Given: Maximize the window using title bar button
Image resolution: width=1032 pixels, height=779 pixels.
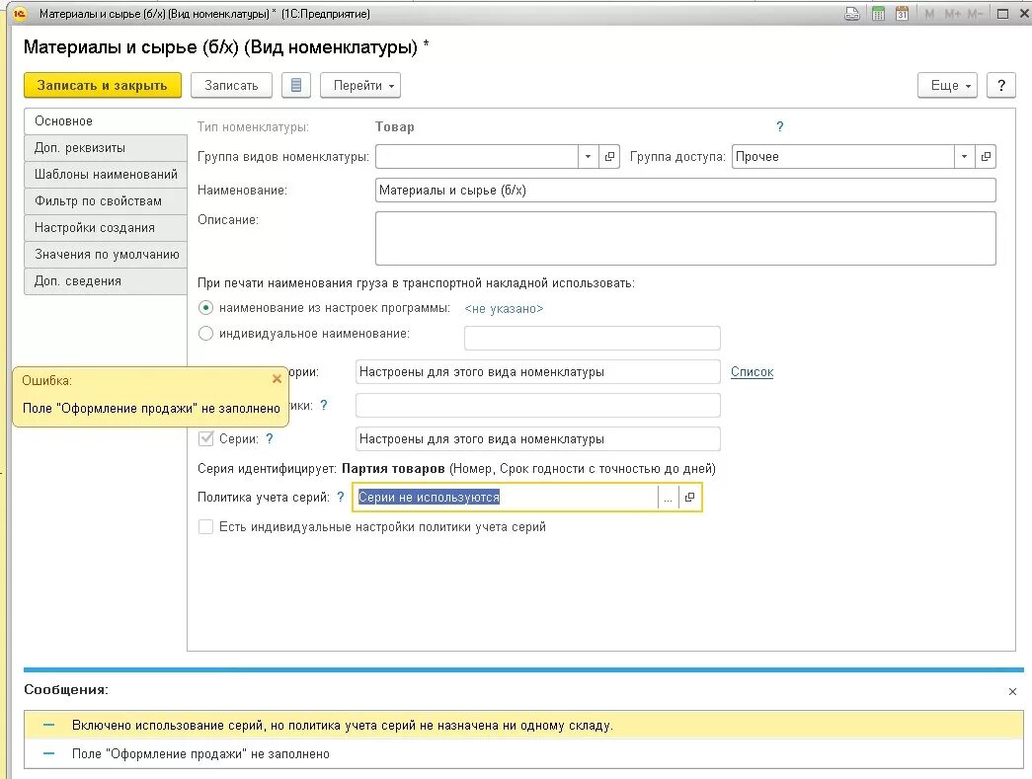Looking at the screenshot, I should point(1002,14).
